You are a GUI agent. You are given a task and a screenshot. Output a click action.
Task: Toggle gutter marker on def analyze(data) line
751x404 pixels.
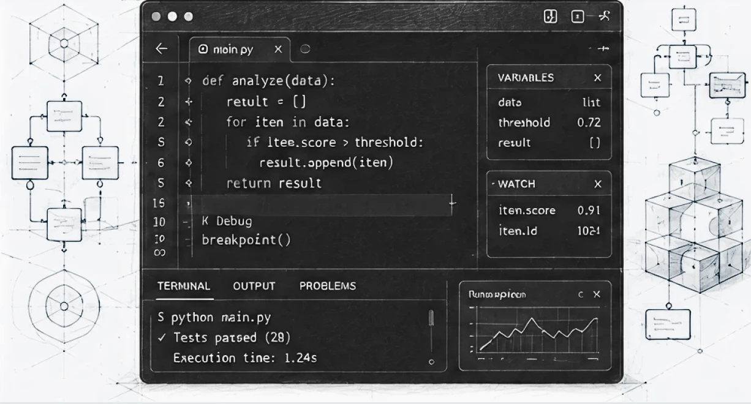pyautogui.click(x=189, y=81)
